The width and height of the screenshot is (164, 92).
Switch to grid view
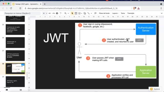point(21,90)
